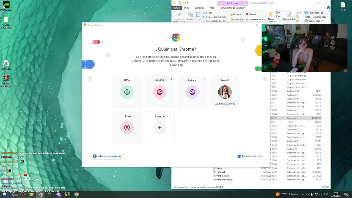Click No seleccionar nada in ribbon

315,17
